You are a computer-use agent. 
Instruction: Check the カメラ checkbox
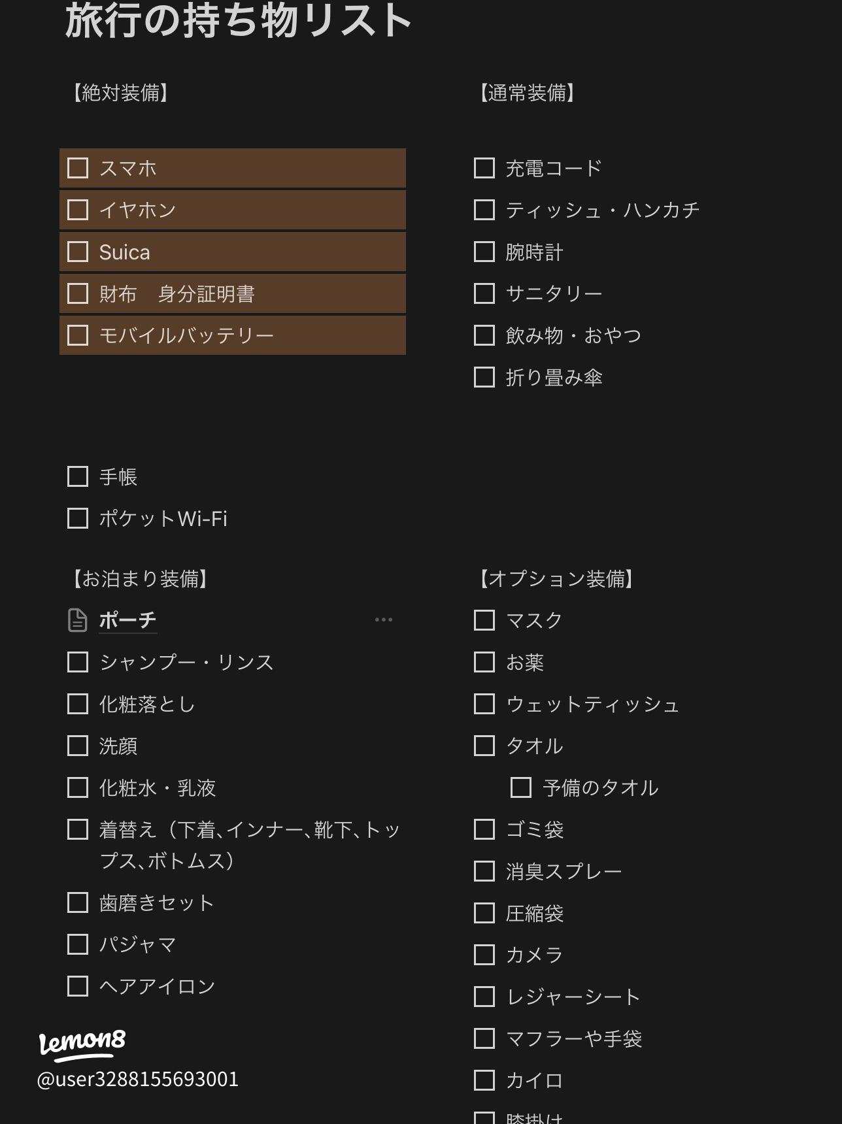point(484,955)
